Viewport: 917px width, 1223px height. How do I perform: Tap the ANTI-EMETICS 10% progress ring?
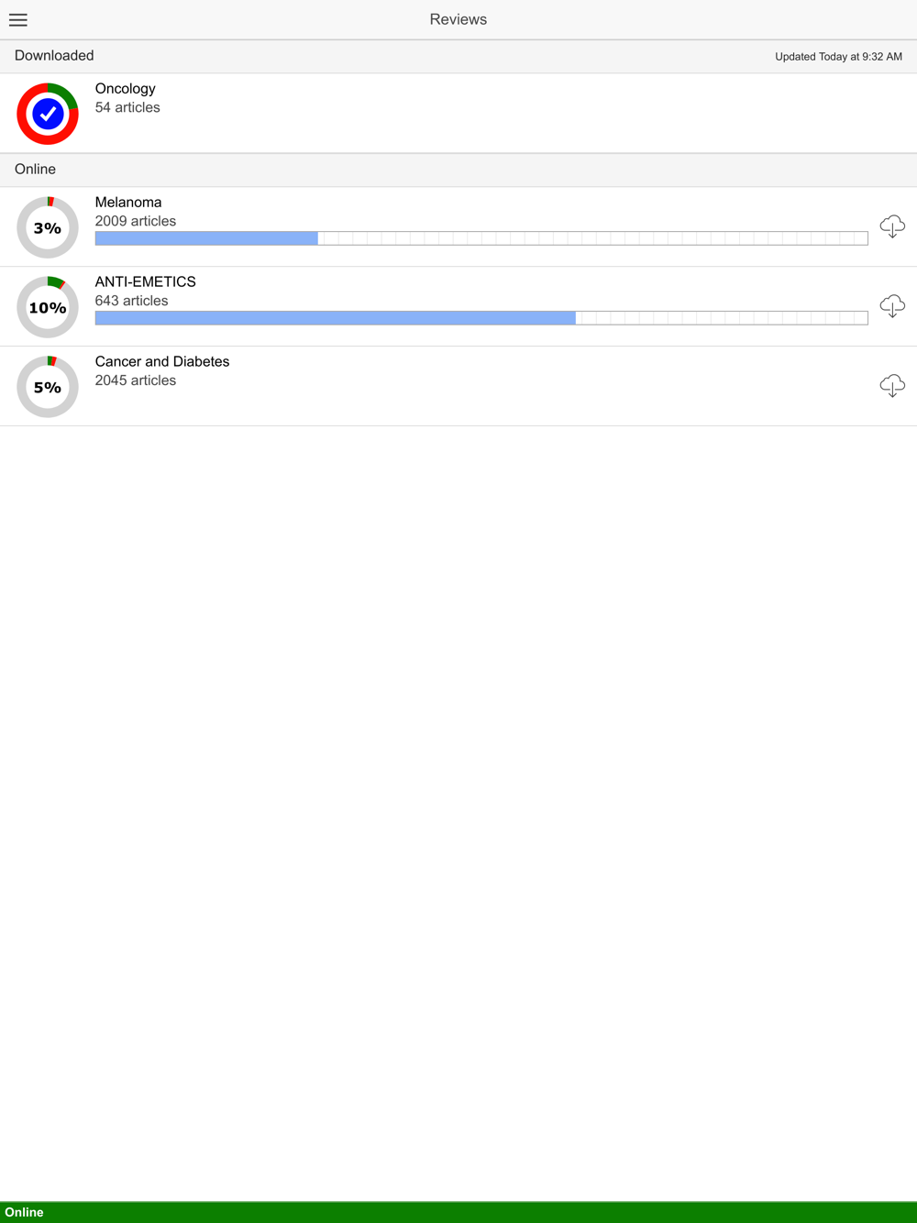48,307
